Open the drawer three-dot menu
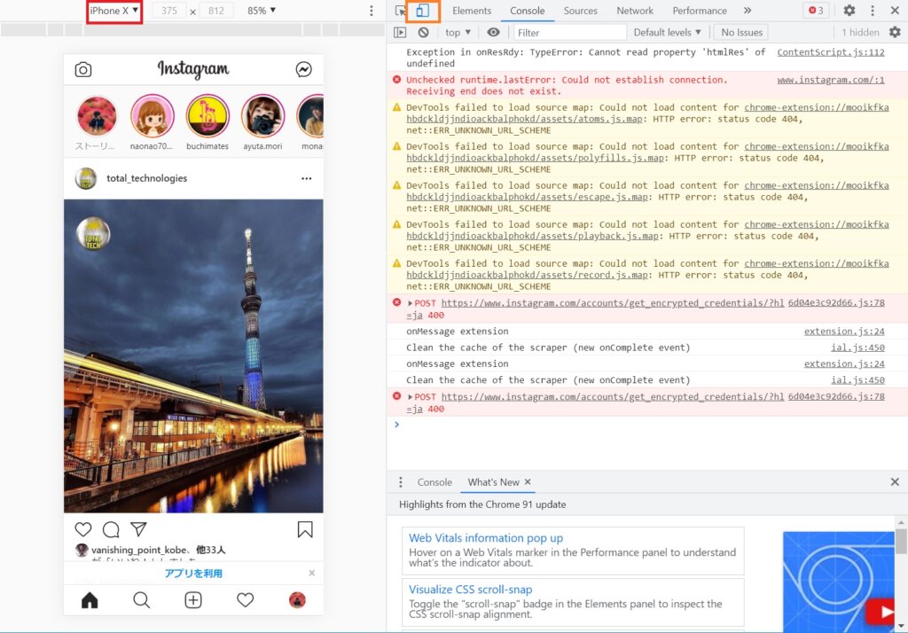The height and width of the screenshot is (633, 908). click(400, 482)
